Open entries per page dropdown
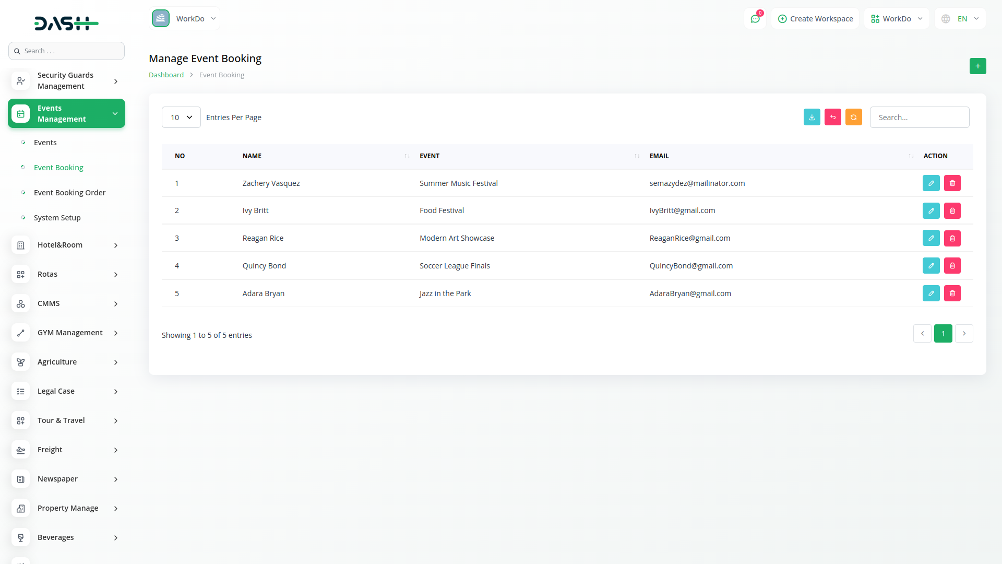This screenshot has height=564, width=1002. pyautogui.click(x=181, y=118)
